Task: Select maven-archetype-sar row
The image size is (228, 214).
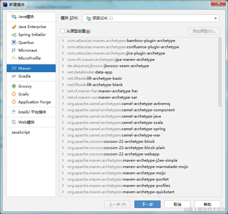Action: coord(139,97)
